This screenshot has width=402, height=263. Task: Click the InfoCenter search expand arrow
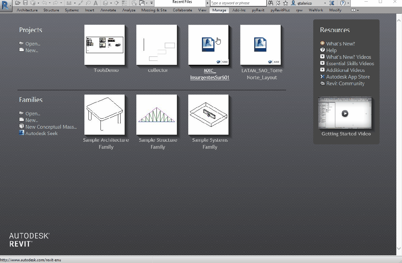tap(208, 3)
